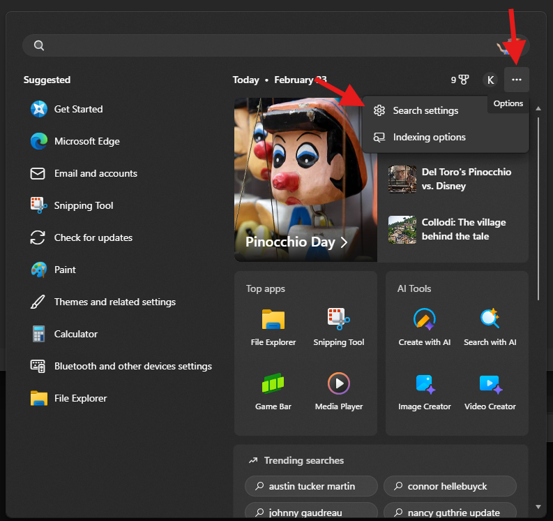Click scrollbar up arrow in feed panel

(538, 108)
